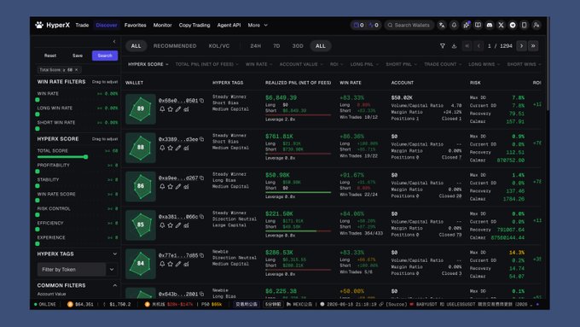580x327 pixels.
Task: Favorite wallet 0x3389...d3ee with star
Action: pos(170,148)
